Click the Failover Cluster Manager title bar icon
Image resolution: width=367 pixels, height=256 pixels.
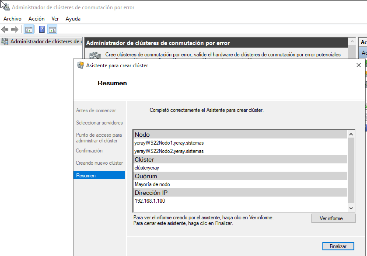pyautogui.click(x=6, y=7)
